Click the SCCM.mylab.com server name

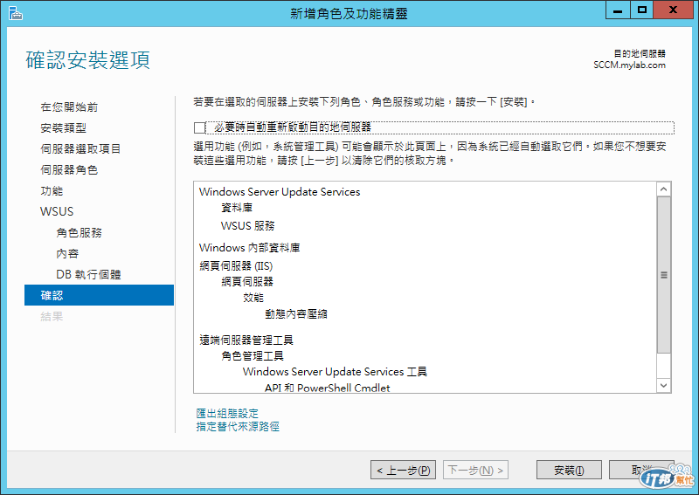pyautogui.click(x=629, y=65)
